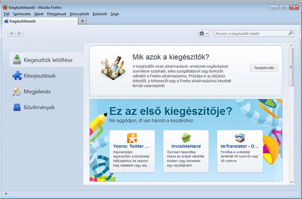Select the Kiegészítőkezelő tab
The image size is (302, 199).
tap(40, 21)
